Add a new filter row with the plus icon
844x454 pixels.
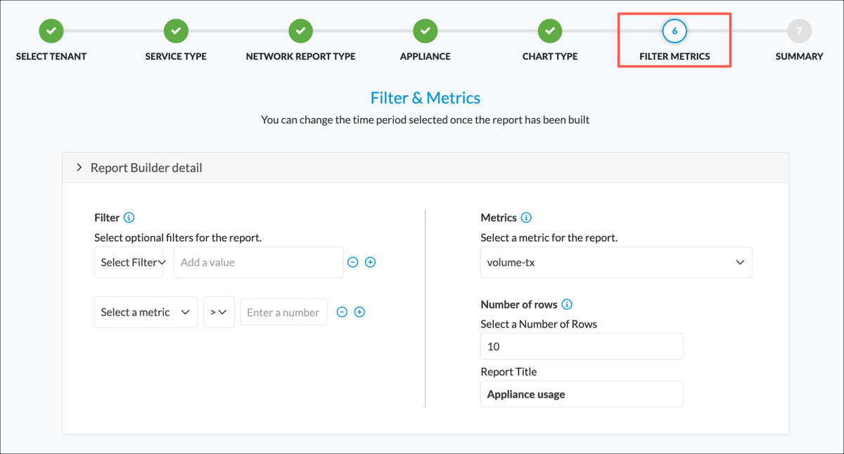point(370,261)
